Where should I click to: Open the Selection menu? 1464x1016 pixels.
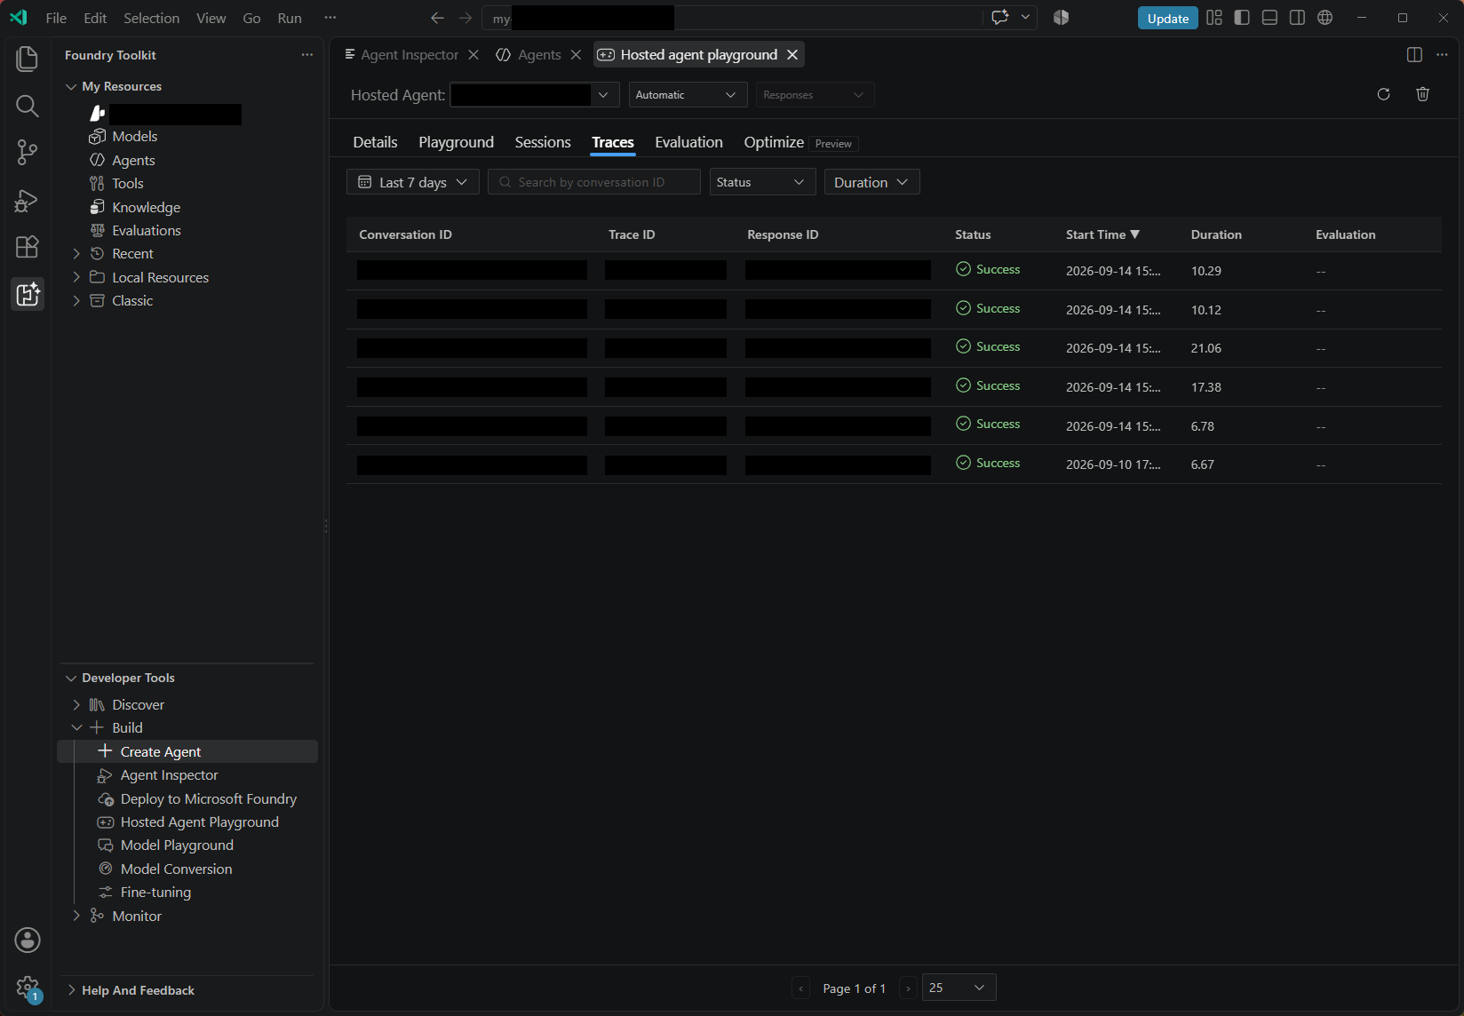click(151, 18)
